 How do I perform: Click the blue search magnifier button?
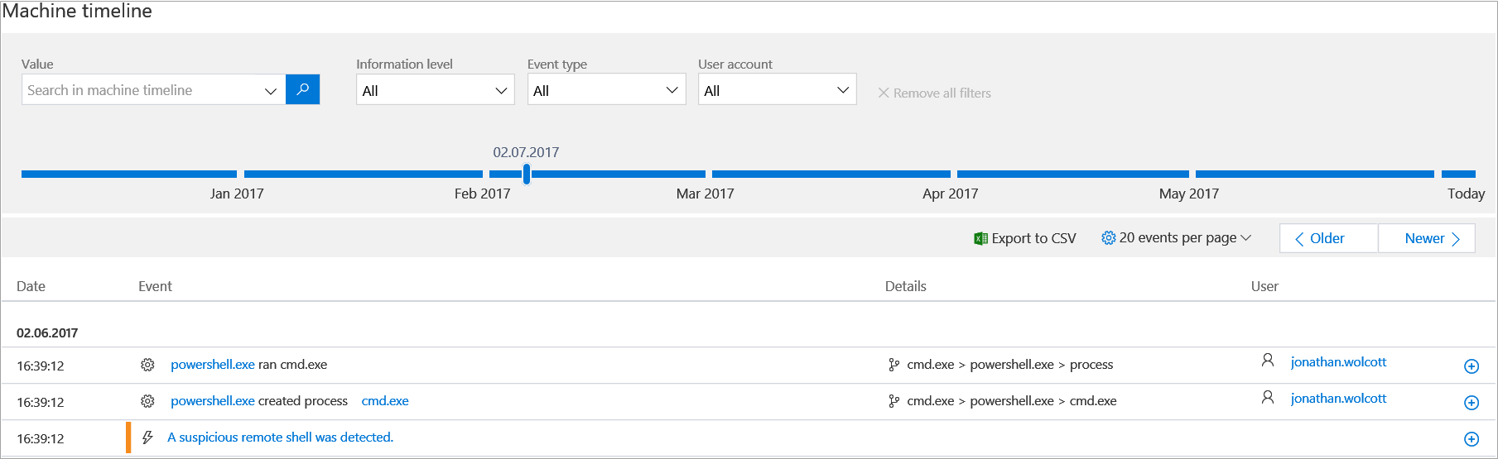click(x=302, y=89)
